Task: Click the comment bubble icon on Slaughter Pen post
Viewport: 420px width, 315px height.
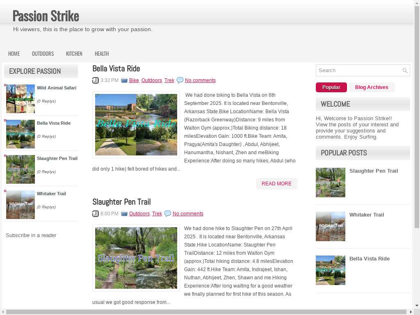Action: pos(168,214)
